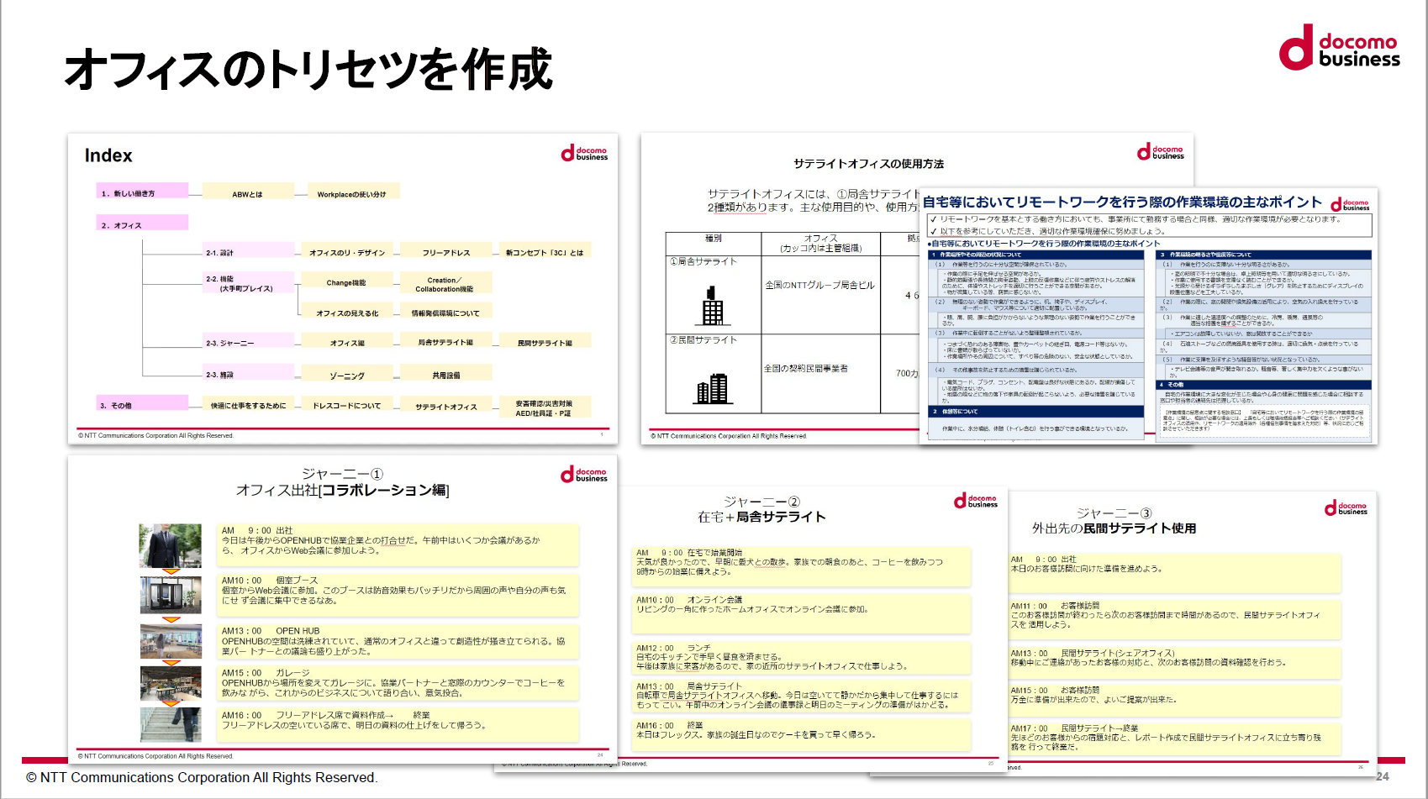This screenshot has height=799, width=1428.
Task: Click the '快適に仕事をするために' index box
Action: pyautogui.click(x=249, y=405)
